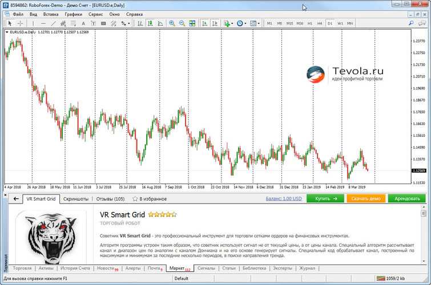Viewport: 431px width, 285px height.
Task: Click the periods clock icon
Action: coord(240,23)
